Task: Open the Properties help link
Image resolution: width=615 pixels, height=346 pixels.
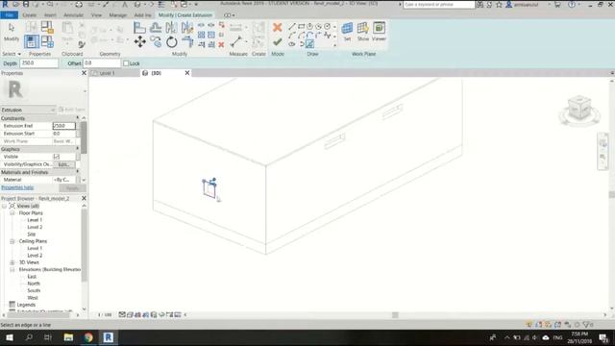Action: point(17,187)
